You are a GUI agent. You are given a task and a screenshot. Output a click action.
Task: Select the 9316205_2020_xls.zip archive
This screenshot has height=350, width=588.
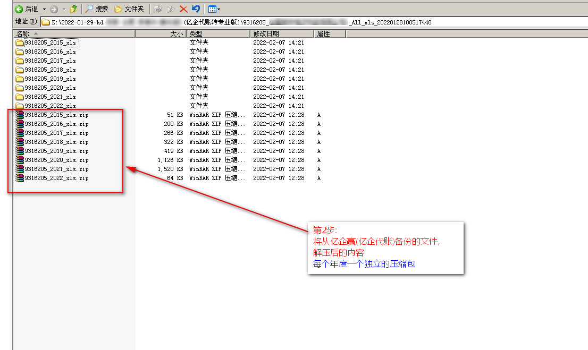coord(56,160)
